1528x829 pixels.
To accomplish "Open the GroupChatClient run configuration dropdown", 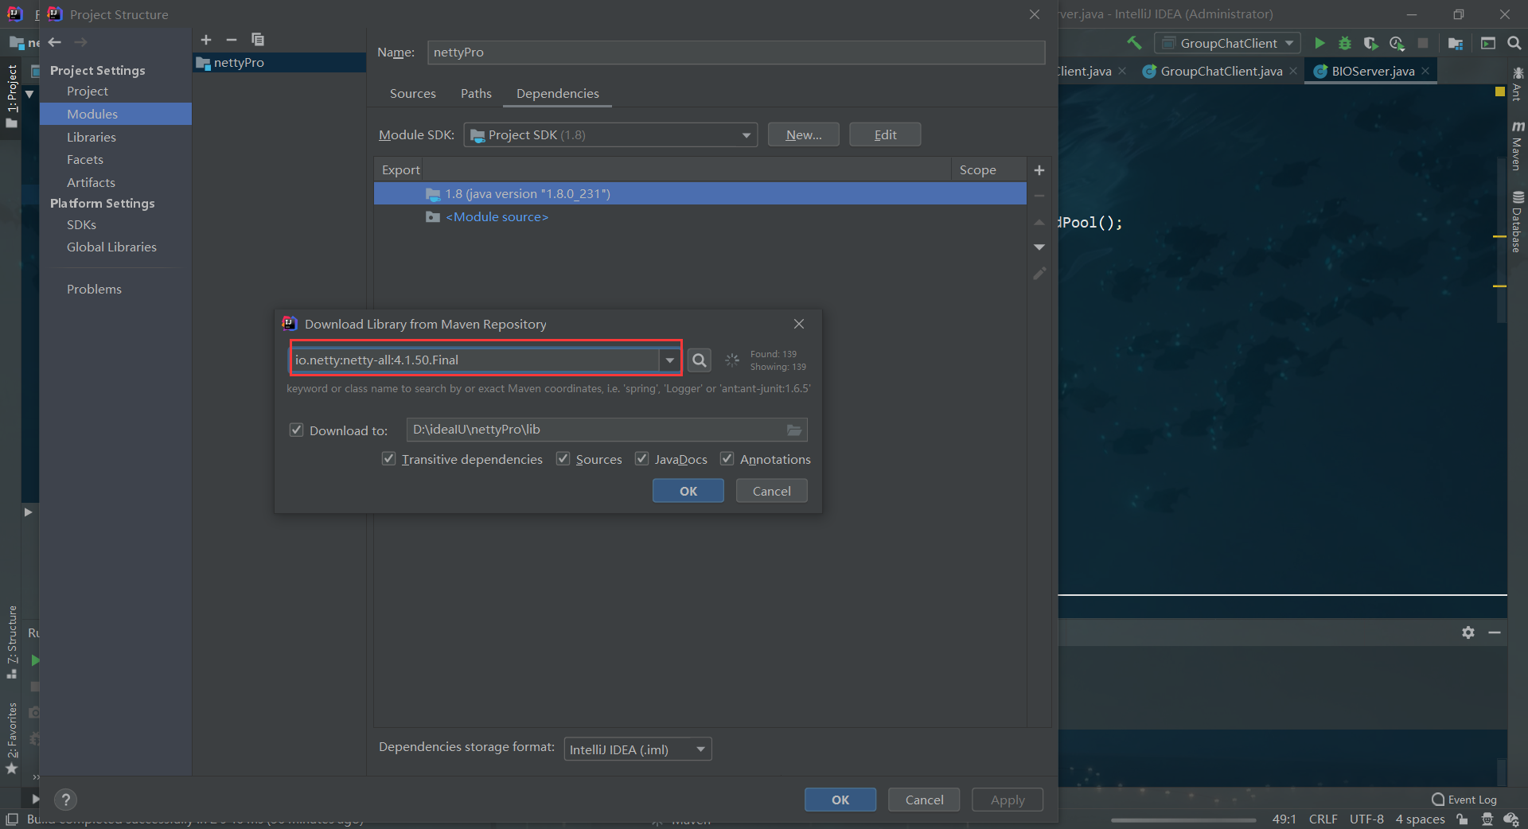I will pos(1227,43).
